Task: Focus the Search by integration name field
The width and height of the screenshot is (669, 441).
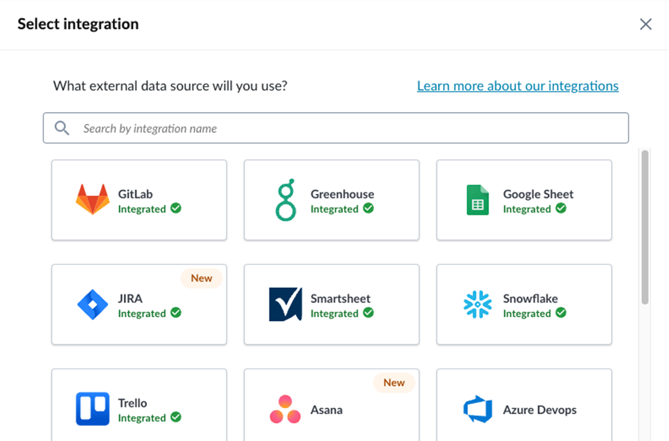Action: point(336,128)
